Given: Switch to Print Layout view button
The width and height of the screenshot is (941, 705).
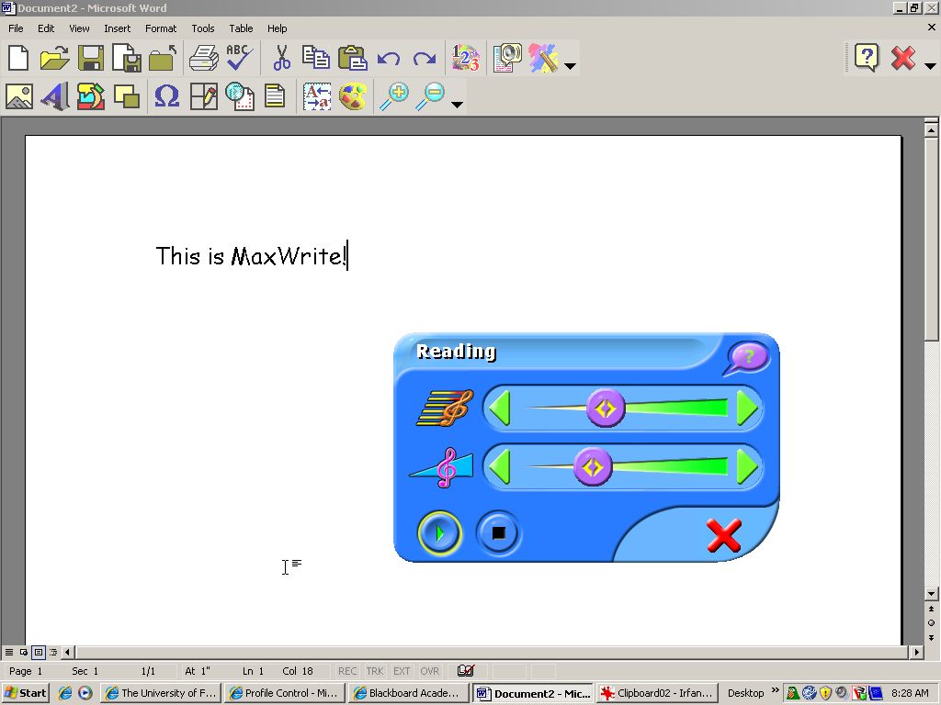Looking at the screenshot, I should tap(39, 652).
